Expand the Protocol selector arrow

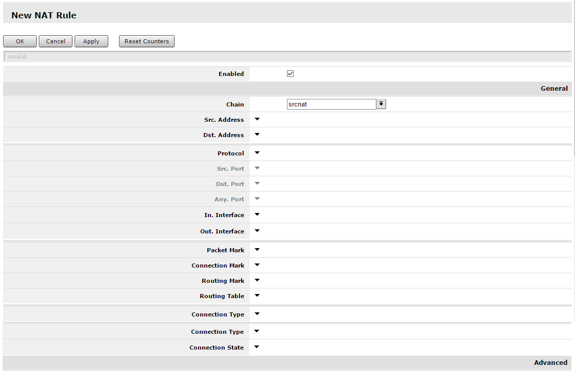(256, 153)
